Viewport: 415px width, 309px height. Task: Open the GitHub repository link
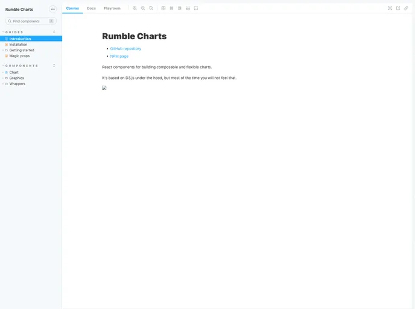click(125, 49)
